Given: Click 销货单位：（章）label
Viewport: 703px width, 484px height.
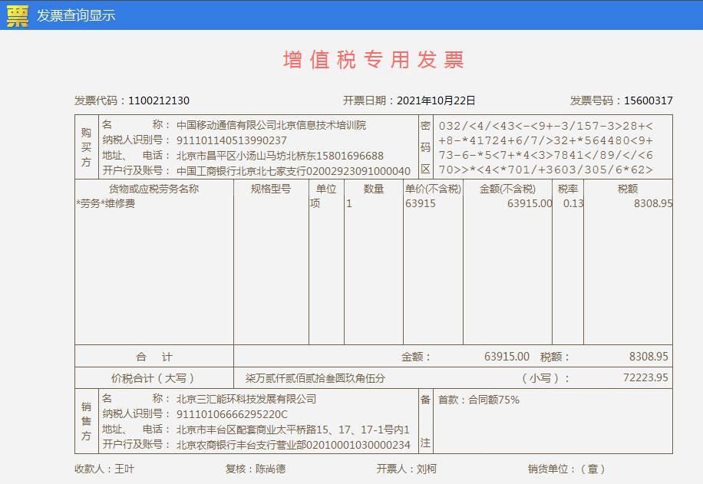Looking at the screenshot, I should pyautogui.click(x=567, y=469).
